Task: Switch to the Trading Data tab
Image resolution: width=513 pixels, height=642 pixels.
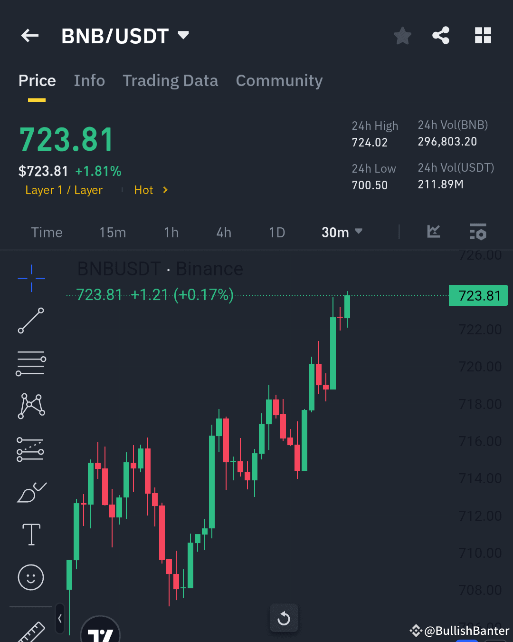Action: tap(170, 81)
